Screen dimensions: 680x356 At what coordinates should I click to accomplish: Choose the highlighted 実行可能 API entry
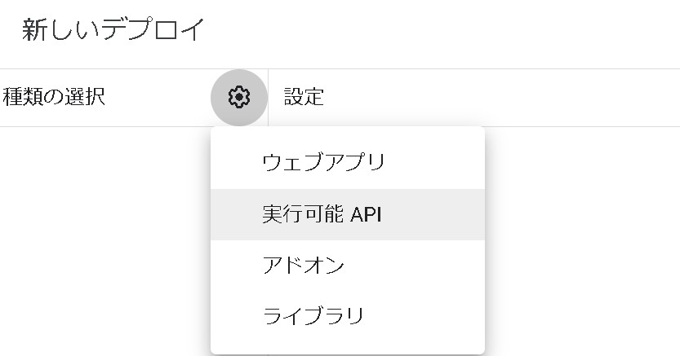coord(322,214)
